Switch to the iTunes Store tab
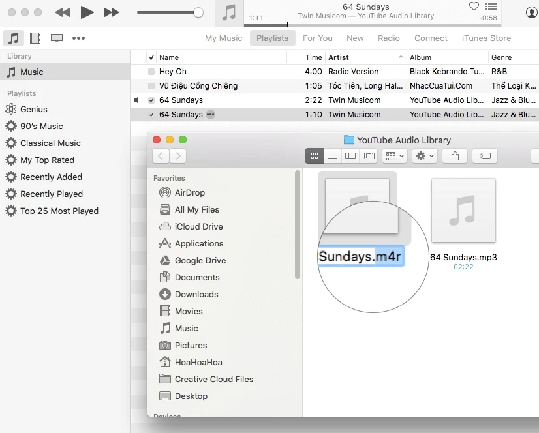The image size is (539, 433). (x=486, y=38)
